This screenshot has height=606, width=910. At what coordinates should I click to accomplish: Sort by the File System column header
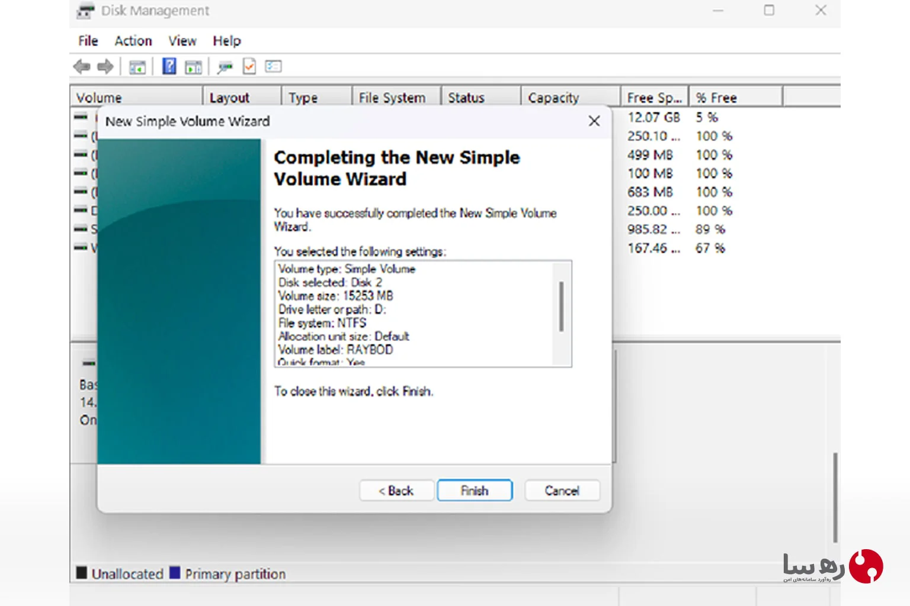(x=396, y=98)
